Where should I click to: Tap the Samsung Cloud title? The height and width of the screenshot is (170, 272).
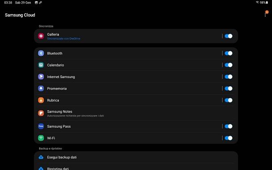[x=20, y=15]
